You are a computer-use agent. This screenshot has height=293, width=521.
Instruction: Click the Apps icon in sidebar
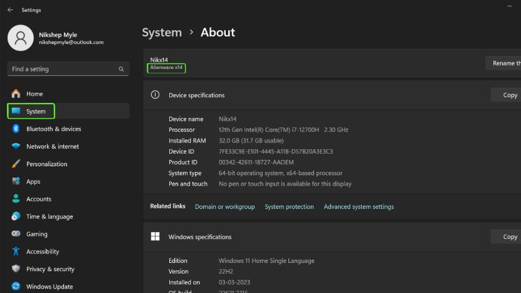[16, 181]
